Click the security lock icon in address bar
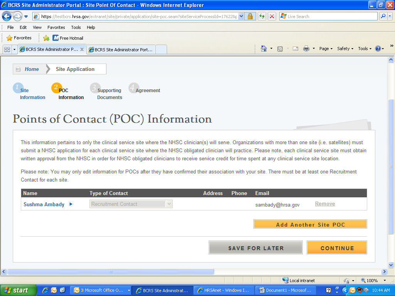 point(250,16)
